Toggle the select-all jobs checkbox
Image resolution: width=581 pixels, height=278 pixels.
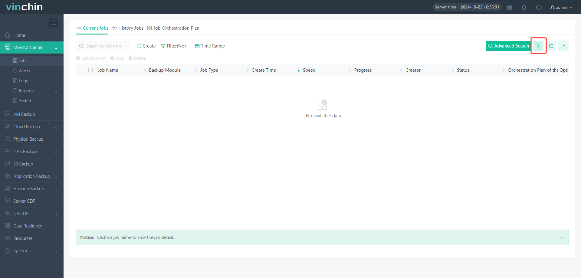click(90, 70)
